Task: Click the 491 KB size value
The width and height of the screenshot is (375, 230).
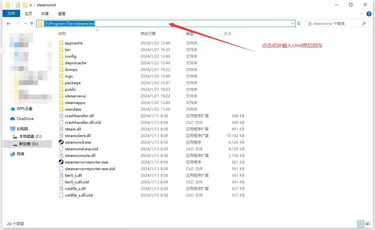Action: [238, 129]
